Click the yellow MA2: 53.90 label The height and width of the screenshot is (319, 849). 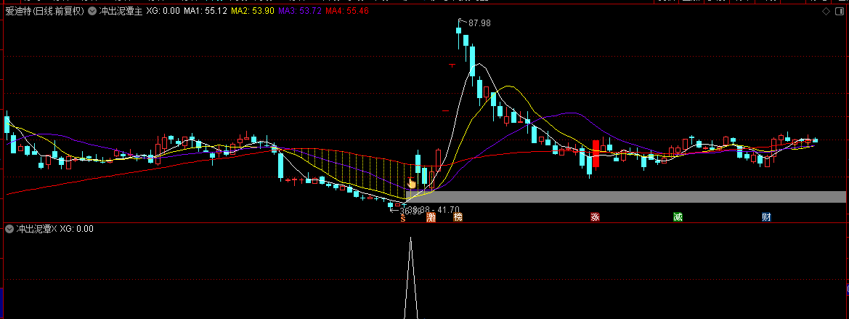click(253, 11)
